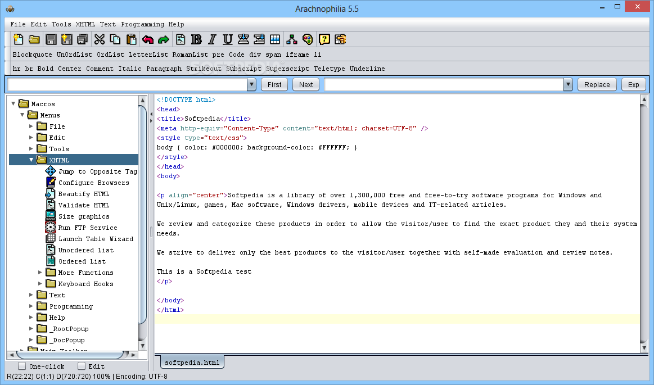Click inside the search text field
Screen dimensions: 654x385
[x=127, y=84]
